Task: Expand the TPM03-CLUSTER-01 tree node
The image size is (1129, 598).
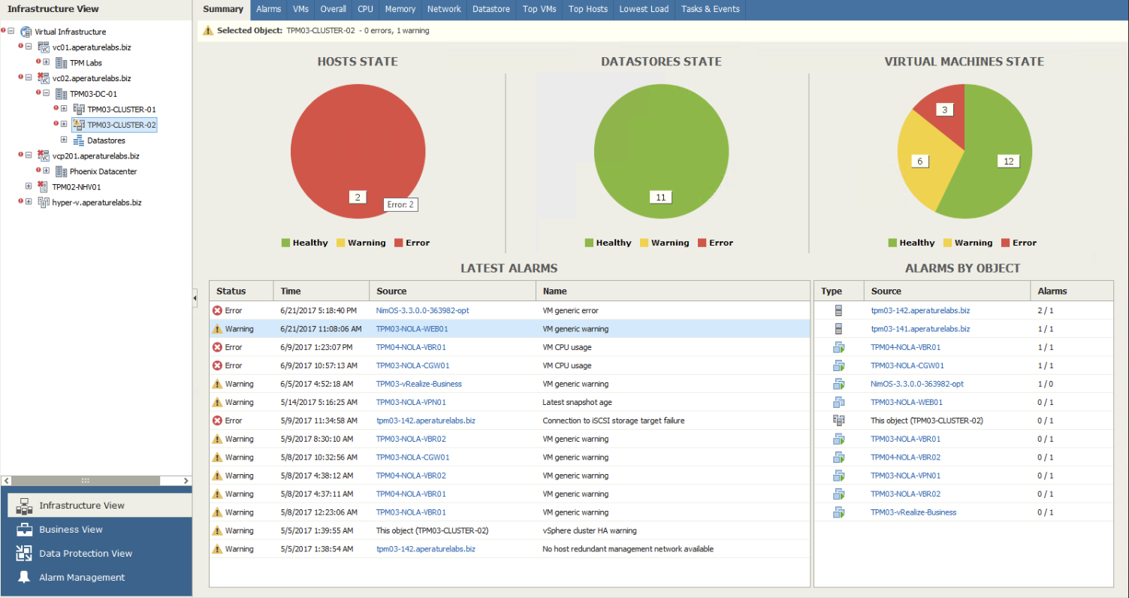Action: 64,110
